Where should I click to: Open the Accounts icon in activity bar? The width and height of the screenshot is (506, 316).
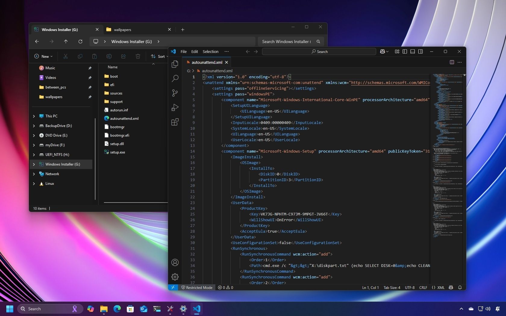point(175,262)
